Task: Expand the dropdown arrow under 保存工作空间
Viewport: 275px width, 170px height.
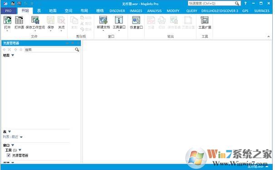Action: 35,31
